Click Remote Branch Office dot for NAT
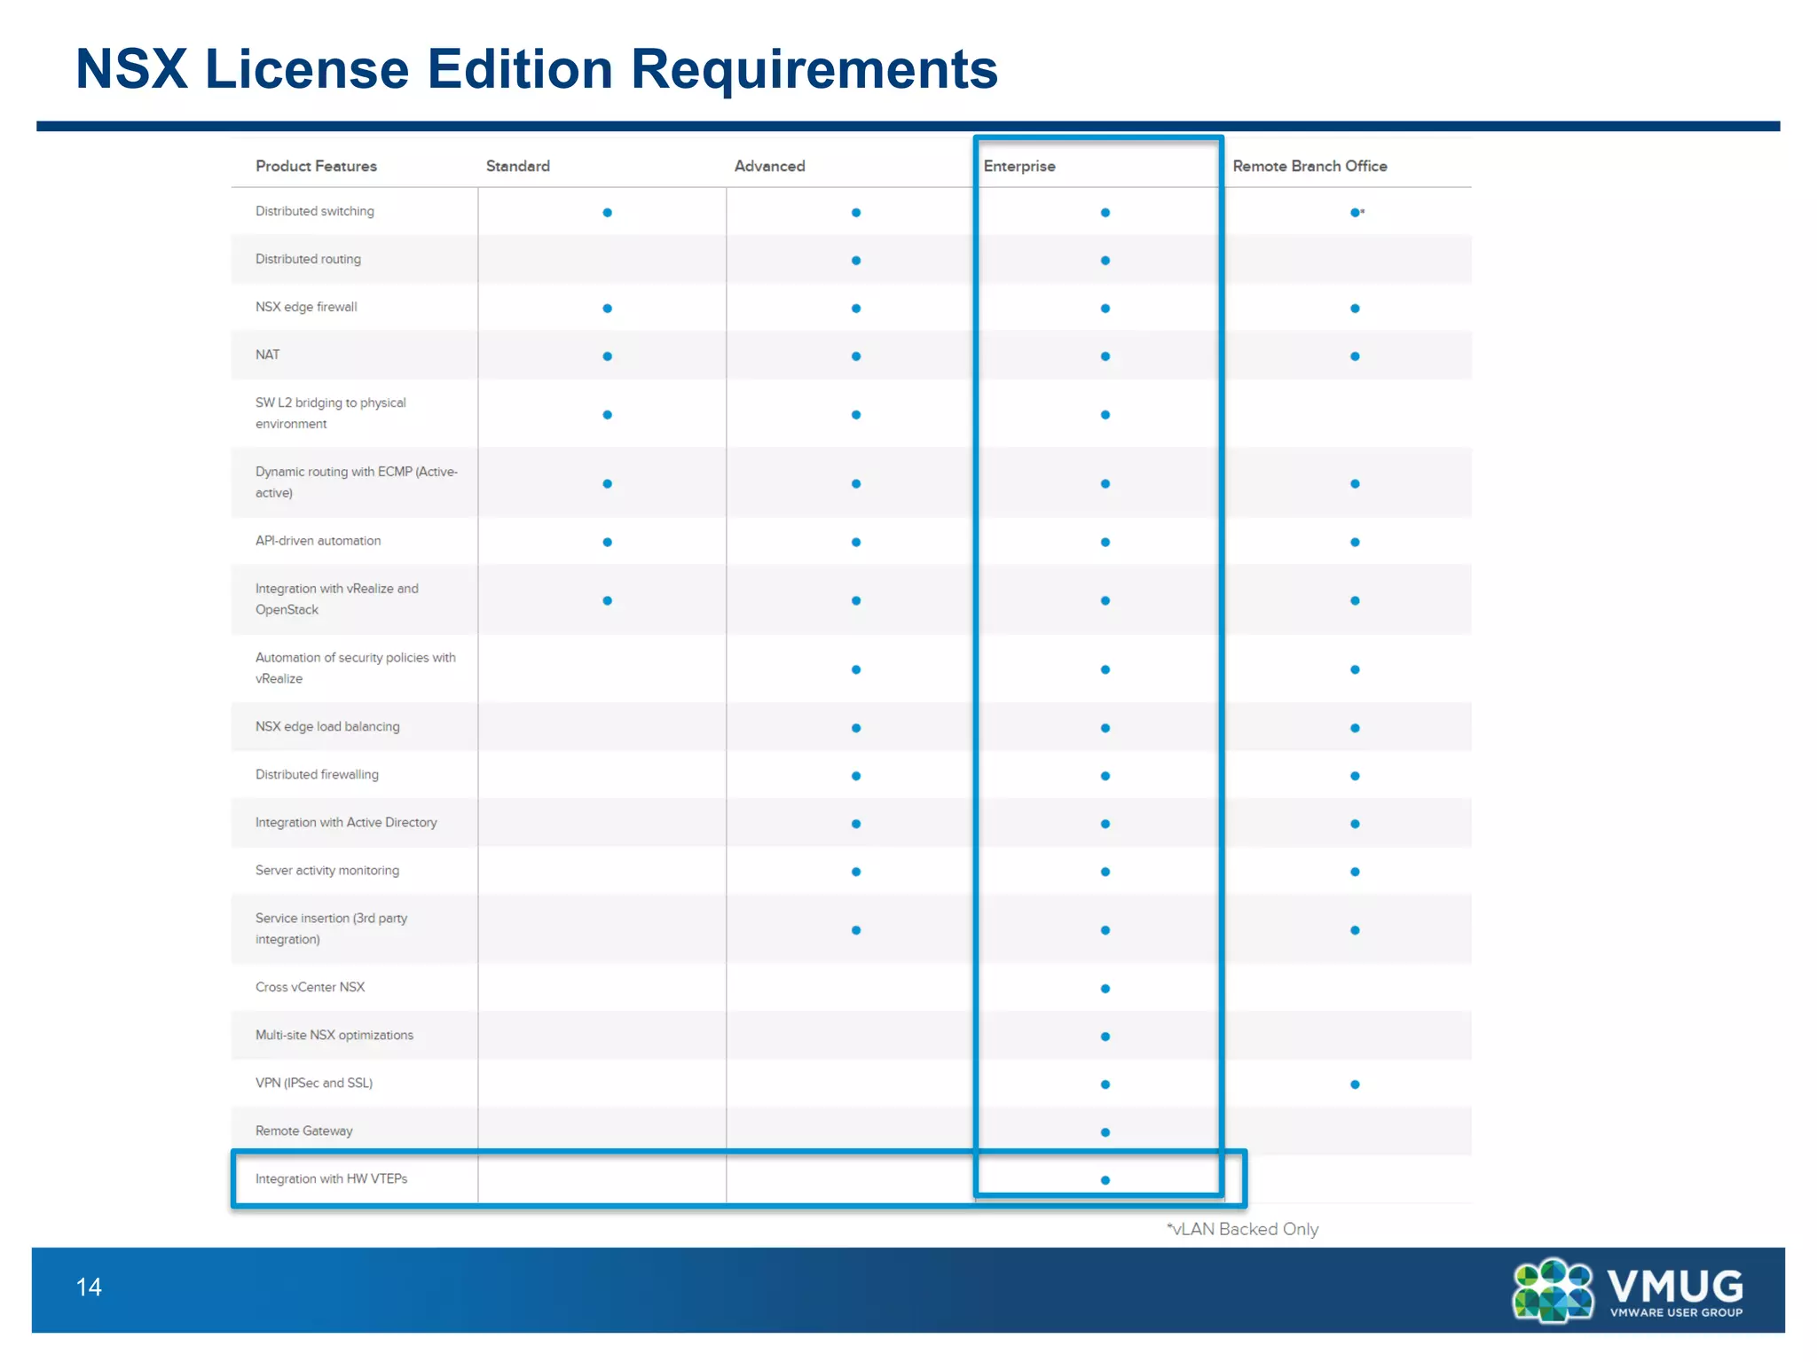 [x=1356, y=356]
